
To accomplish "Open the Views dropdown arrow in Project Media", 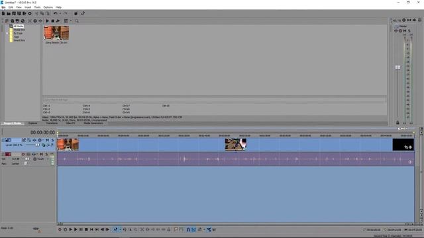I will (x=71, y=20).
